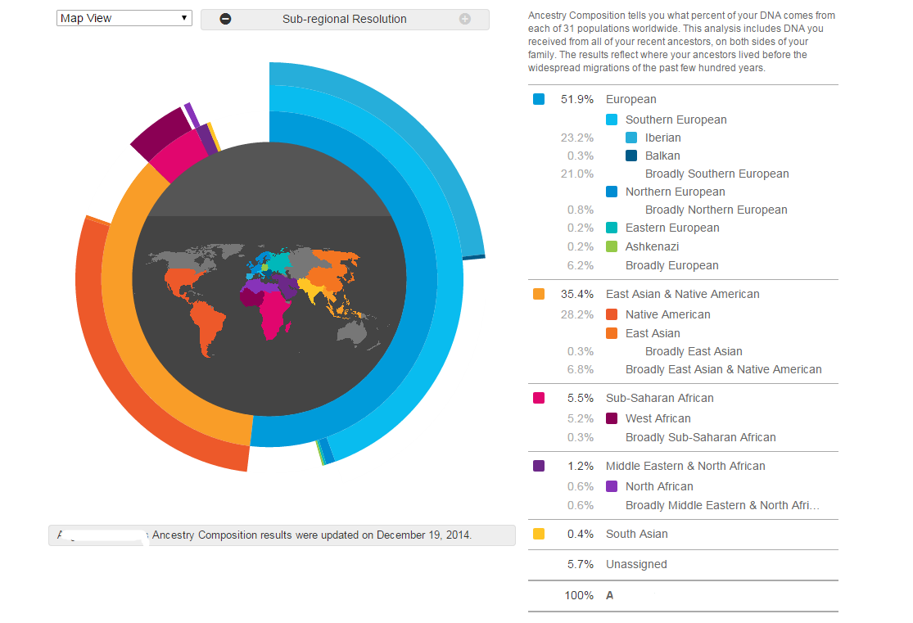Click the Sub-regional Resolution label

pos(345,19)
